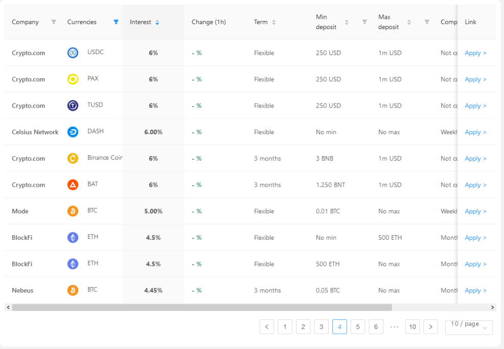Click the USDC coin icon
504x349 pixels.
[73, 53]
